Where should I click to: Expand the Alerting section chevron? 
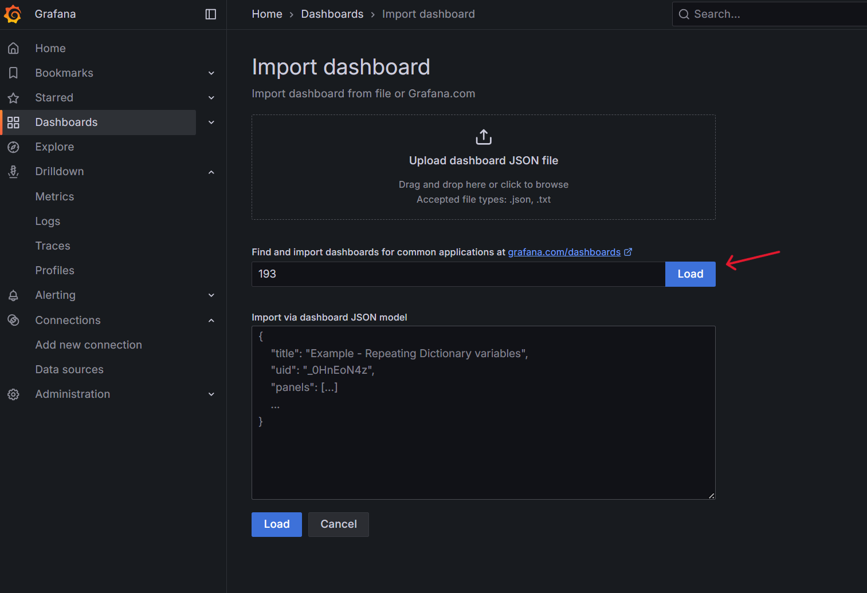coord(211,295)
